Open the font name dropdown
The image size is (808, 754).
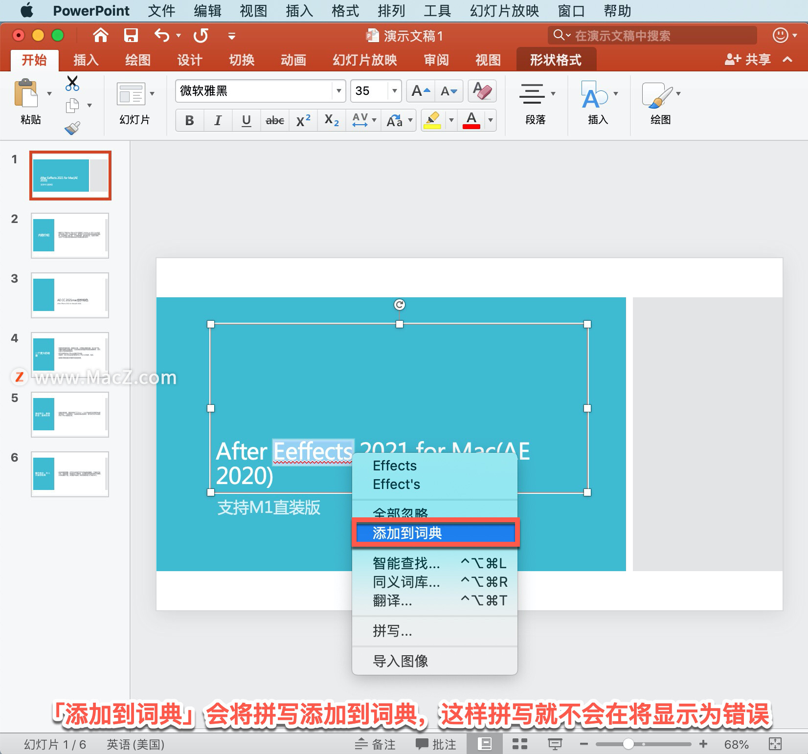[338, 91]
